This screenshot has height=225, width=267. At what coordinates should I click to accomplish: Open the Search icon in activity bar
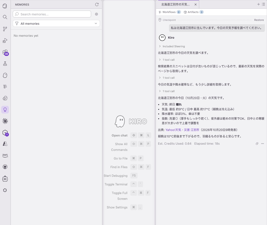click(5, 17)
